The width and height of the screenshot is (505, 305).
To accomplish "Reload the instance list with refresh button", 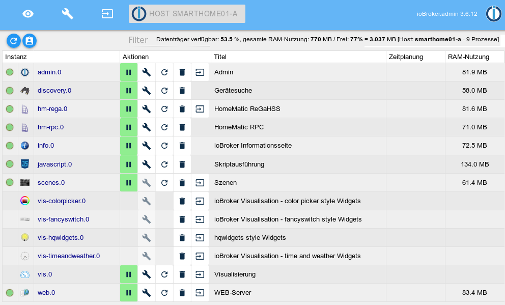I will pyautogui.click(x=14, y=41).
